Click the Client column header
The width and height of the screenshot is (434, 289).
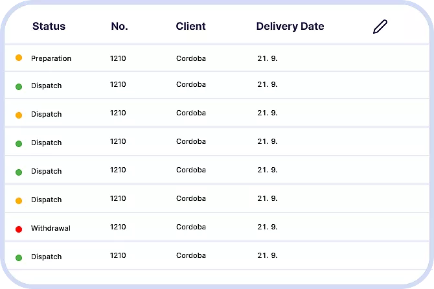[x=190, y=27]
